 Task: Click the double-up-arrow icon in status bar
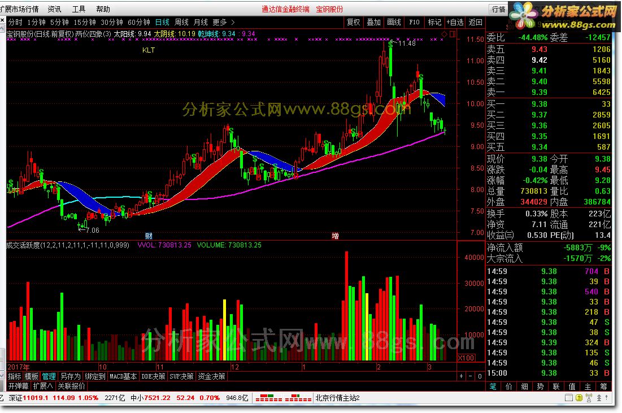(x=599, y=398)
